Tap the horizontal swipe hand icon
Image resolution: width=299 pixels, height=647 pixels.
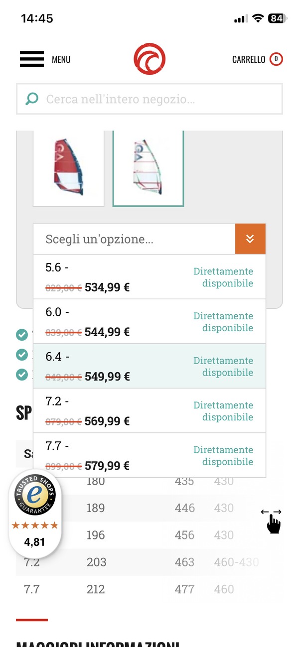[272, 520]
